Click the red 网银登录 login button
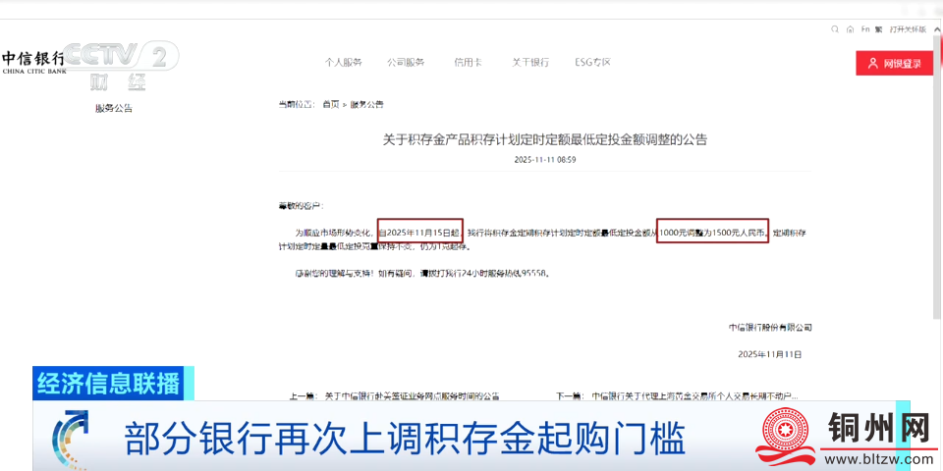 pos(894,63)
